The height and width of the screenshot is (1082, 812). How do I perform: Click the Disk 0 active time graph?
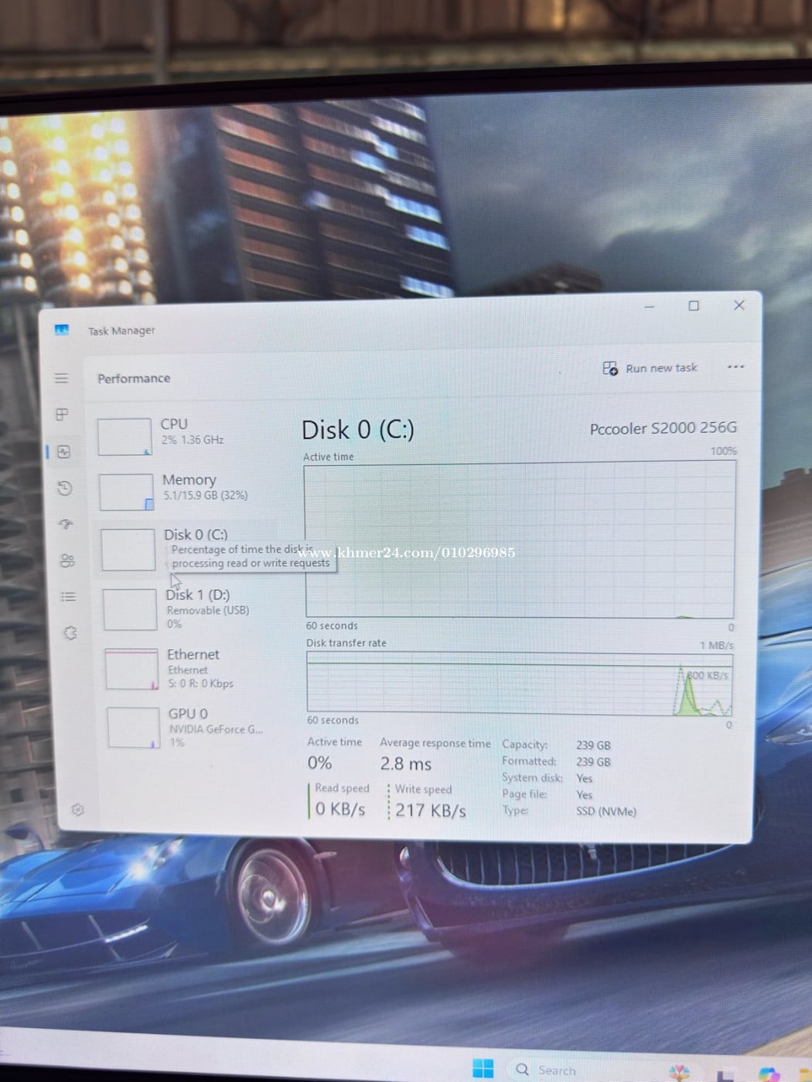(520, 539)
